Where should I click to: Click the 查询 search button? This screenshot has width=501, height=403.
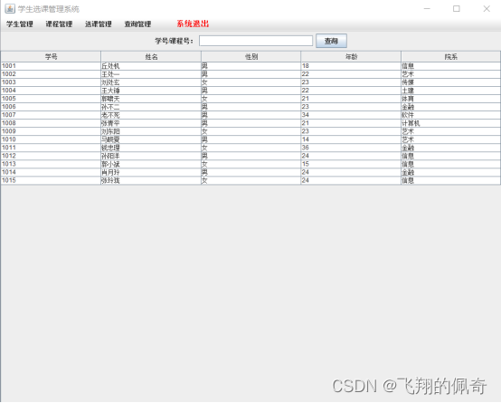coord(331,41)
